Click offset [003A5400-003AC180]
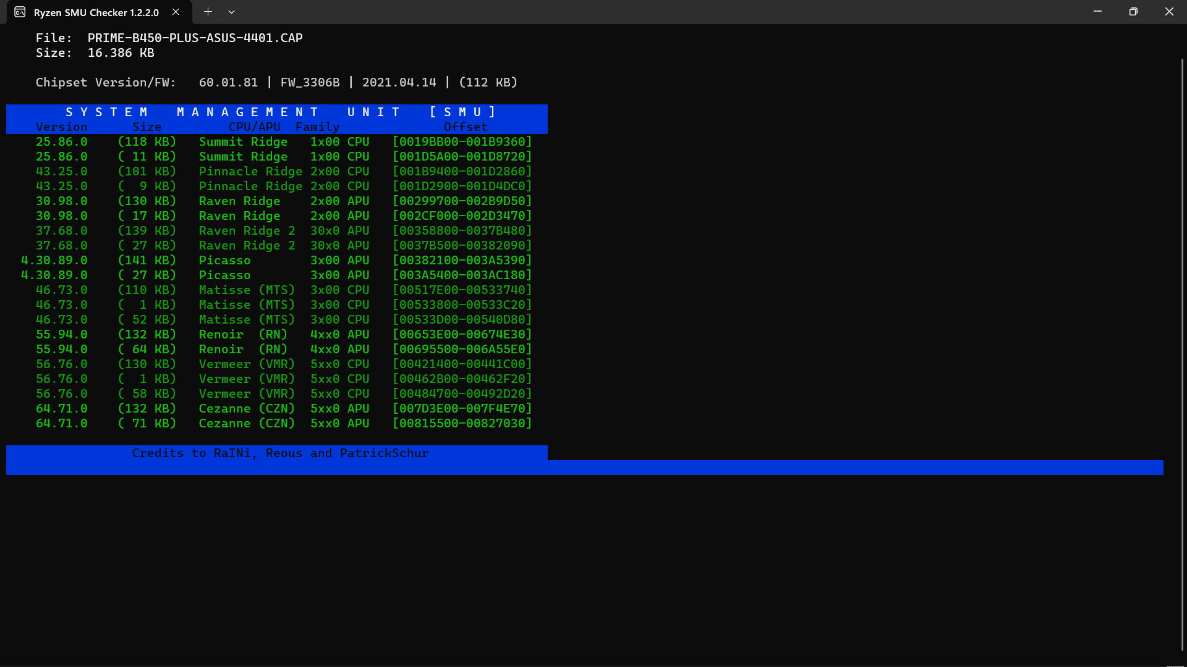Viewport: 1187px width, 667px height. pos(462,275)
